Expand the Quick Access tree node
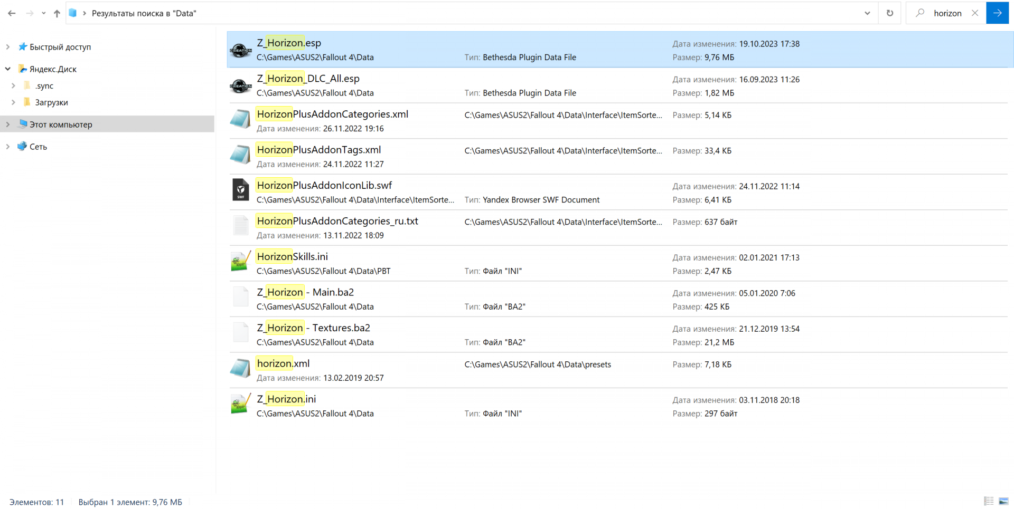This screenshot has height=509, width=1014. 8,47
